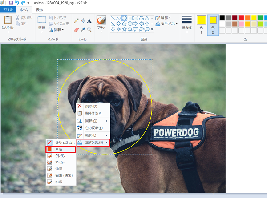267x198 pixels.
Task: Select the Rectangle shape
Action: point(130,18)
